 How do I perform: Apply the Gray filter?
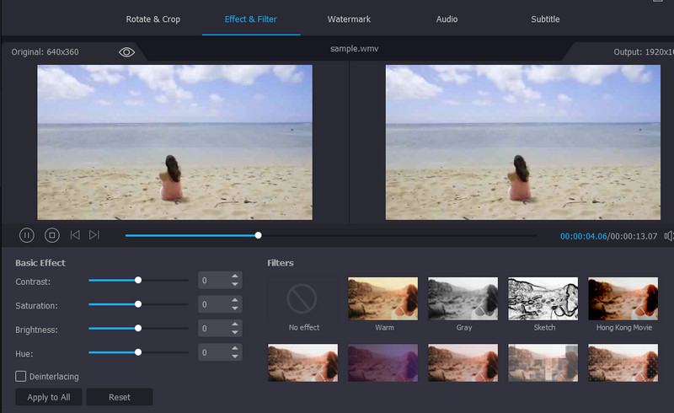pyautogui.click(x=463, y=298)
